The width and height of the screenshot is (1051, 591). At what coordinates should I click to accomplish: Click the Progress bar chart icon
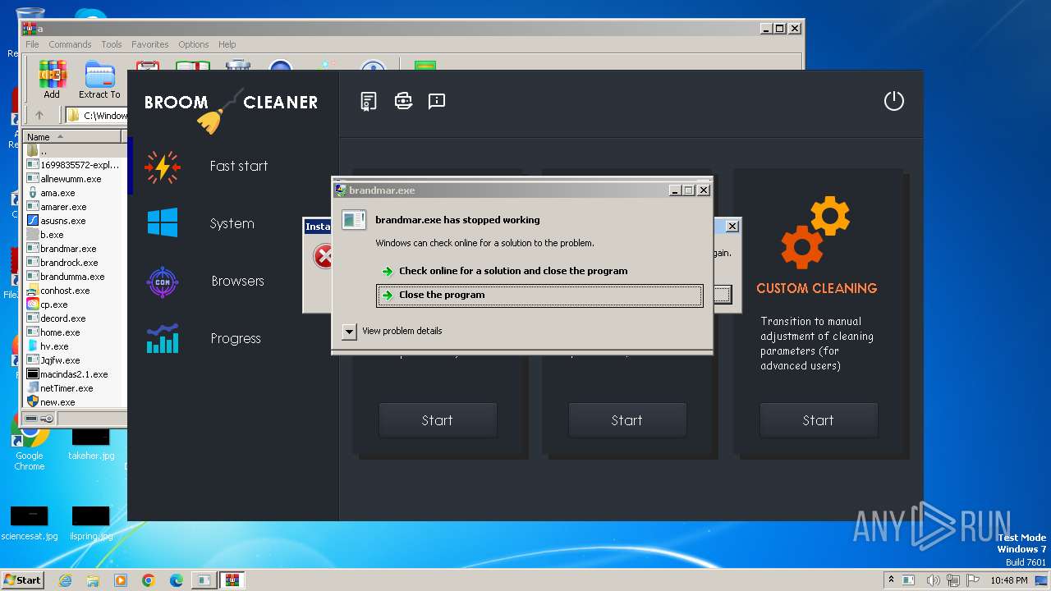[163, 338]
